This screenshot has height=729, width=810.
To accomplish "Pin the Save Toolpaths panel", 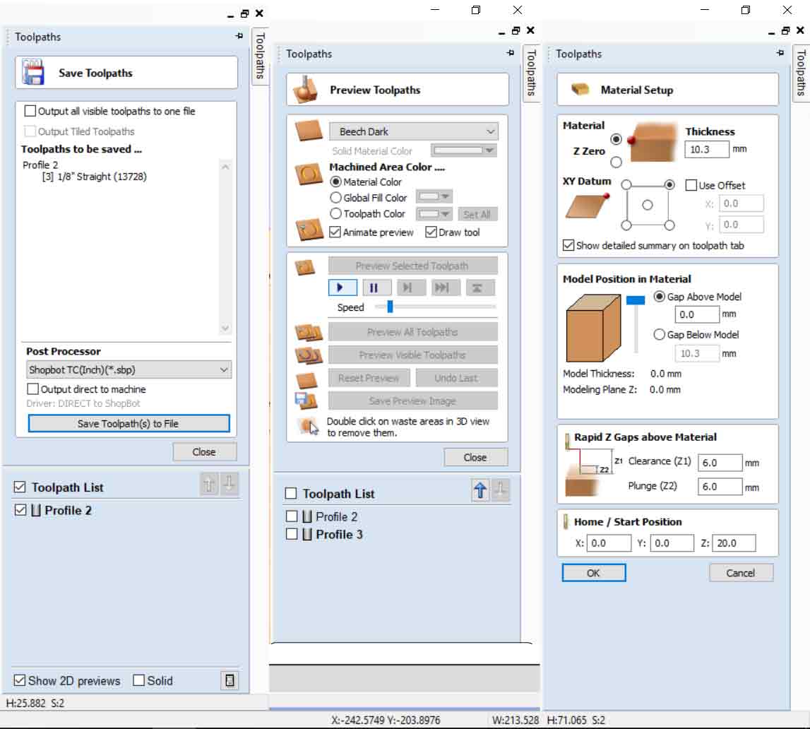I will [x=239, y=36].
